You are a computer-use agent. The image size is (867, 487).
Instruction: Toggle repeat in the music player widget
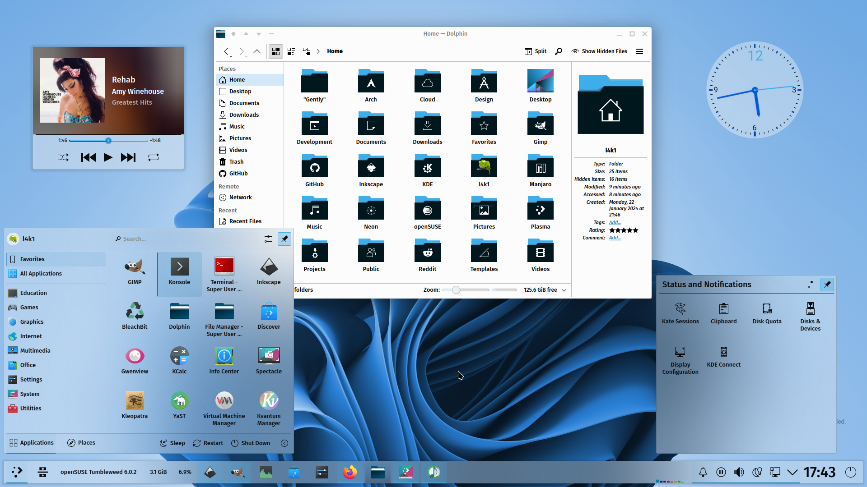tap(154, 157)
